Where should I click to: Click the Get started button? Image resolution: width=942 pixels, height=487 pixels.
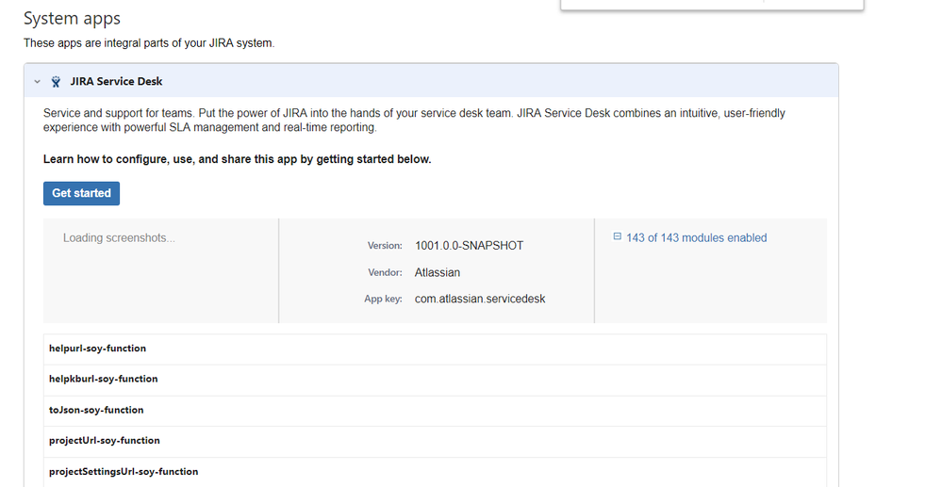(82, 193)
